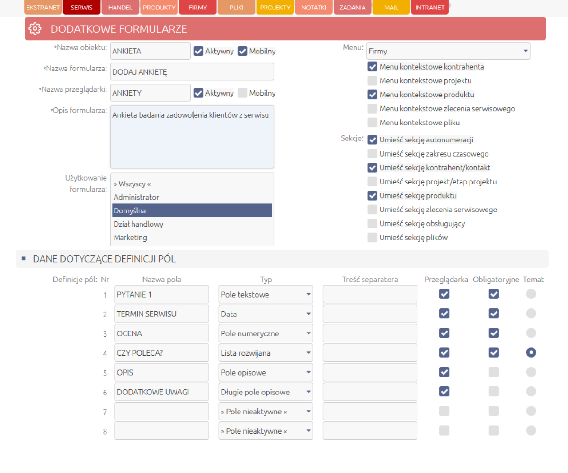Viewport: 568px width, 473px height.
Task: Click the Opis formularza text area
Action: coord(192,142)
